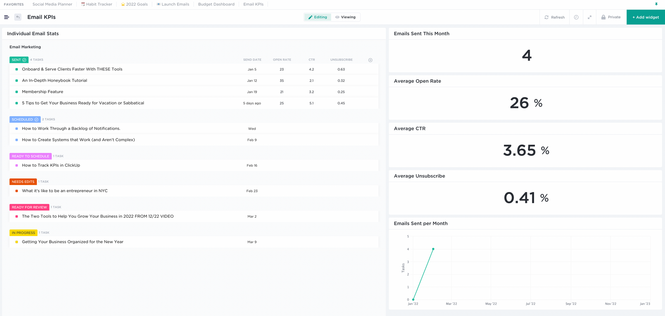Sort by OPEN RATE column header
Screen dimensions: 665x316
pyautogui.click(x=282, y=60)
